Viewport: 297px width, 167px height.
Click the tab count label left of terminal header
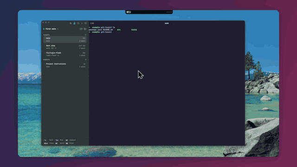tap(92, 23)
